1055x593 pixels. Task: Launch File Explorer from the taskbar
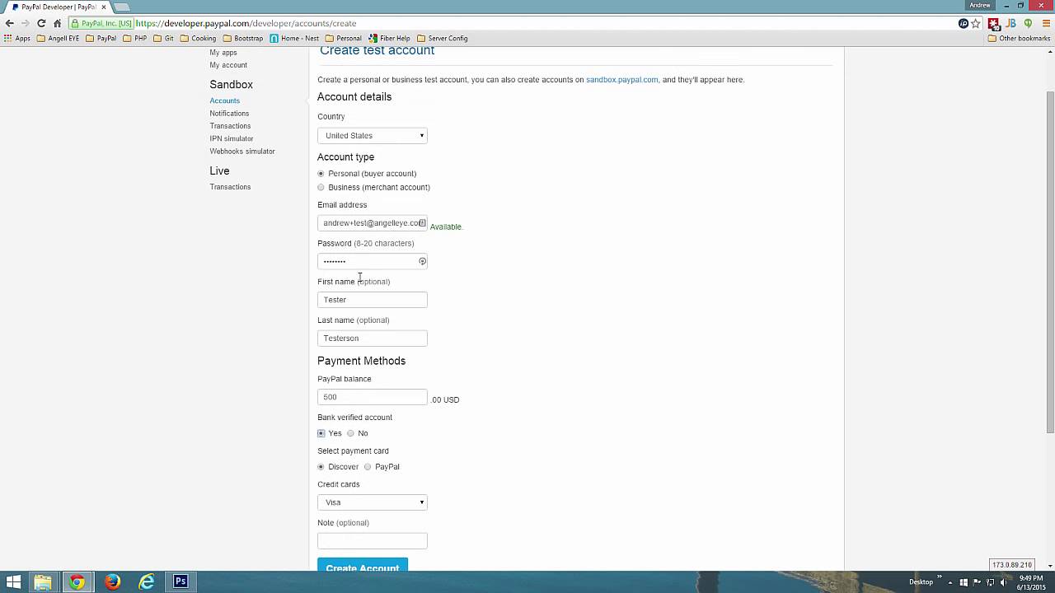tap(43, 582)
